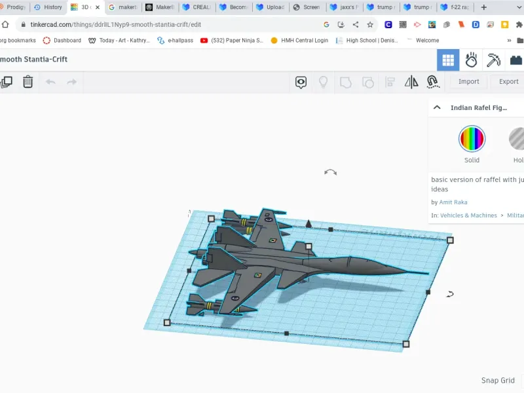Click the share icon in address bar
Viewport: 524px width, 393px height.
356,24
